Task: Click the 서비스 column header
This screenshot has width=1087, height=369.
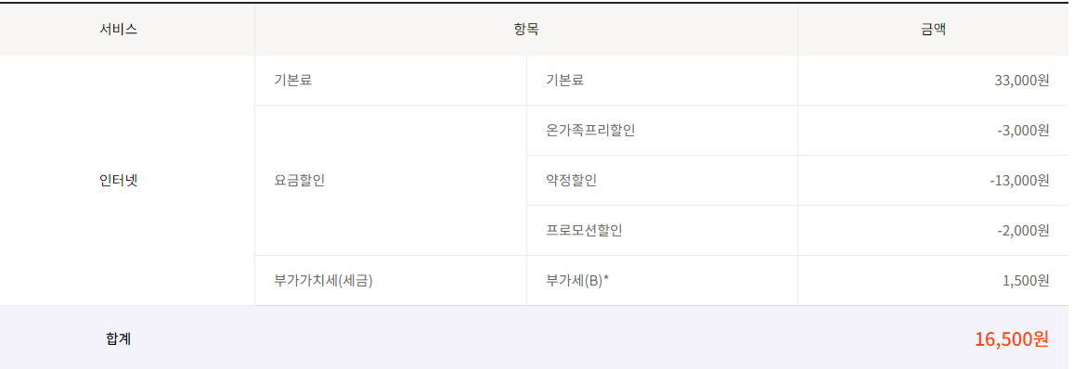Action: 119,30
